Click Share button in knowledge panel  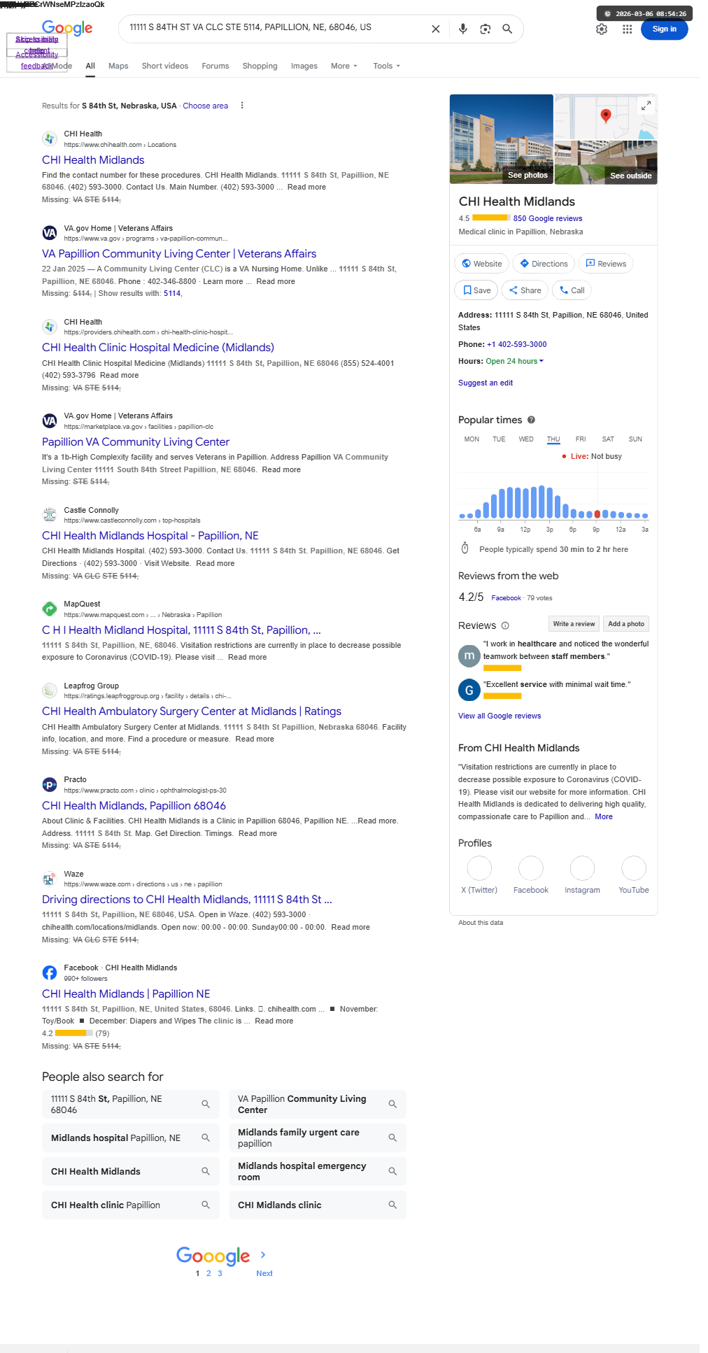click(525, 290)
